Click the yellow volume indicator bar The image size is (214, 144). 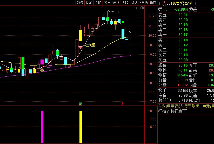[x=81, y=127]
